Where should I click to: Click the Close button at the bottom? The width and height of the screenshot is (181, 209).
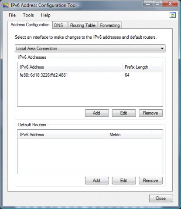pos(161,198)
